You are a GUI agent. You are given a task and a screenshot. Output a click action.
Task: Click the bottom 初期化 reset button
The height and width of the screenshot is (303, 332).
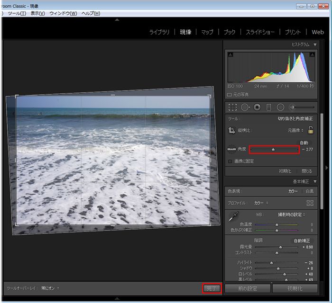[295, 288]
